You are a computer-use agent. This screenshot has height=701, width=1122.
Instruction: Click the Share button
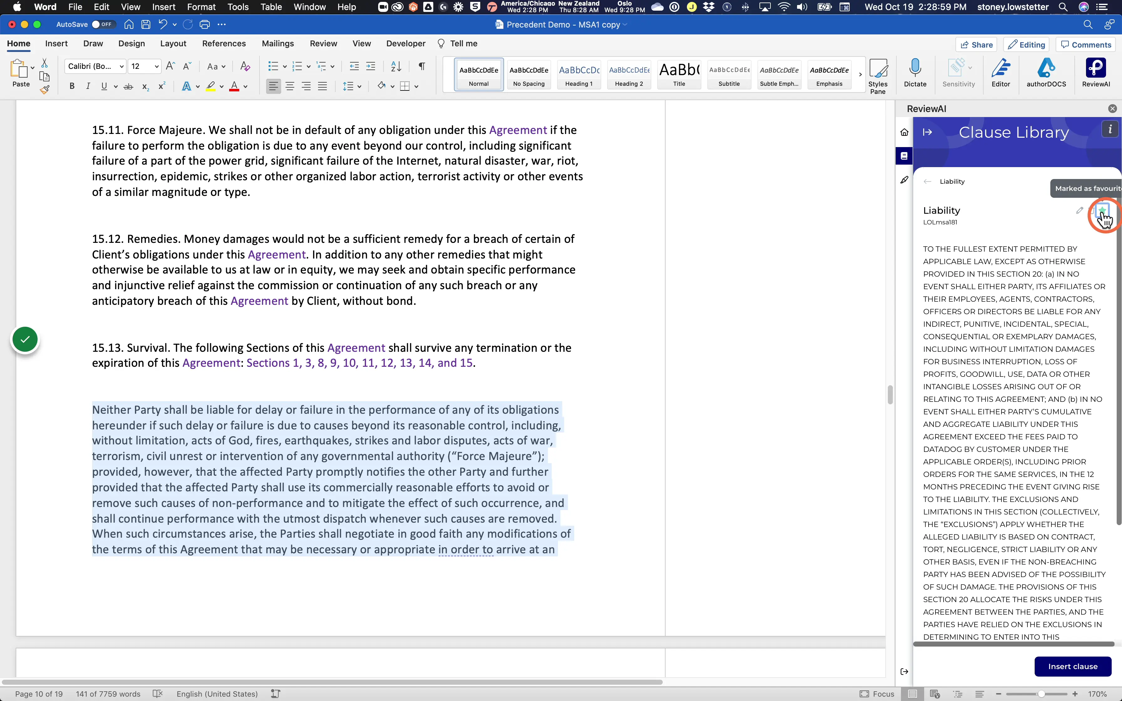pos(976,44)
